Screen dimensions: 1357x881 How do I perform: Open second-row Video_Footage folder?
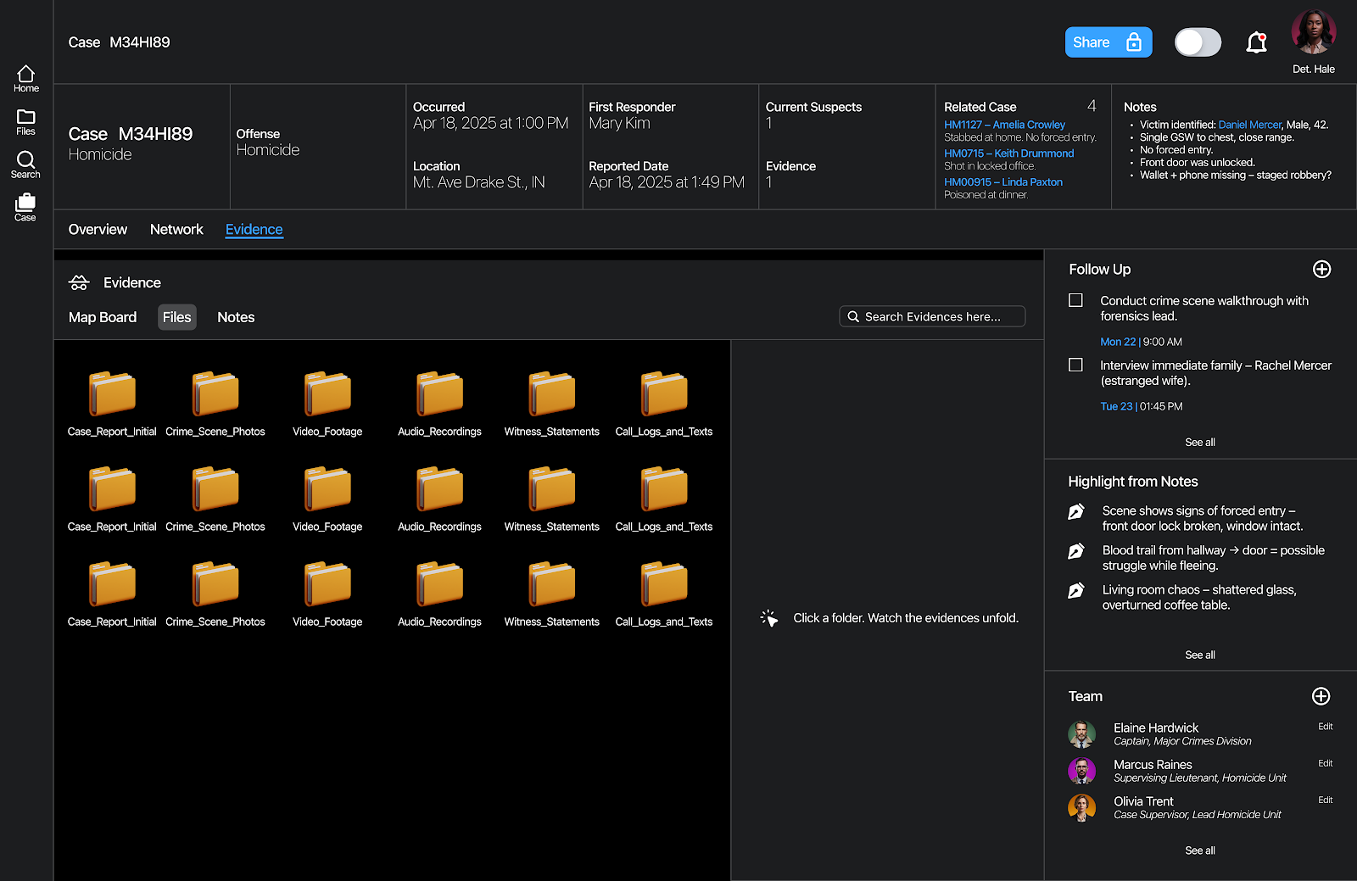pos(327,499)
